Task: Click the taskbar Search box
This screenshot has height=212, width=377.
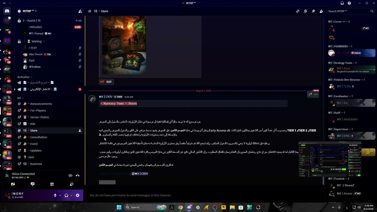Action: tap(145, 207)
